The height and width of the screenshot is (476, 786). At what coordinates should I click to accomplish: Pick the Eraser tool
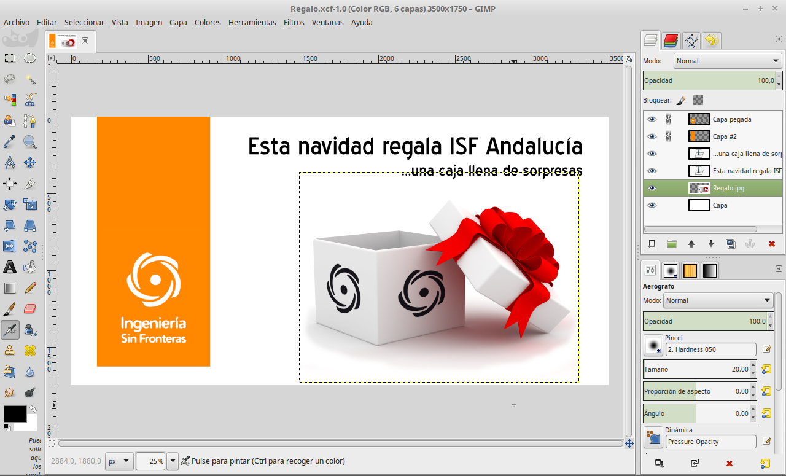pos(29,308)
